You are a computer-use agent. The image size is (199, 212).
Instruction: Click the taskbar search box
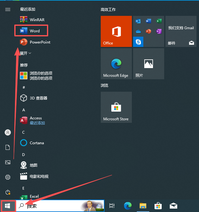point(60,206)
